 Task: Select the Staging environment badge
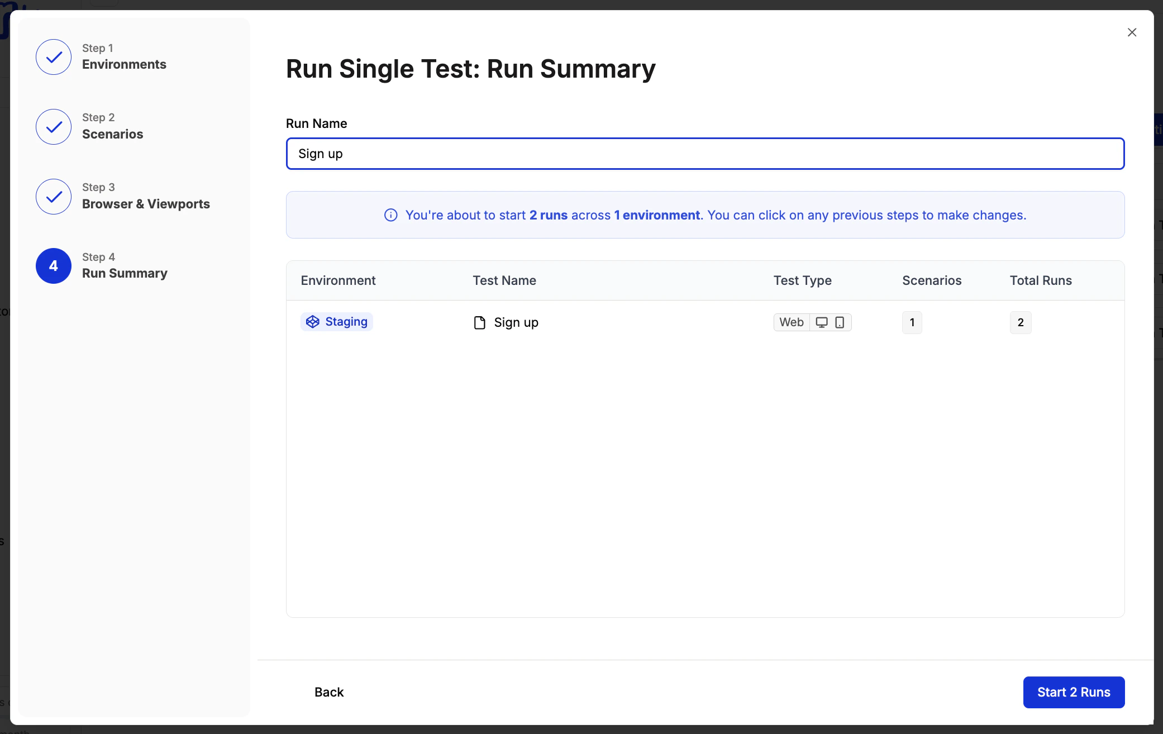click(x=336, y=322)
